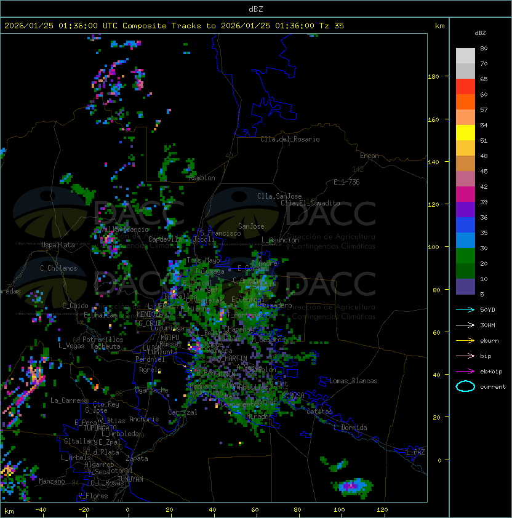Click the S_MARTIN map label
Viewport: 512px width, 518px height.
coord(232,359)
